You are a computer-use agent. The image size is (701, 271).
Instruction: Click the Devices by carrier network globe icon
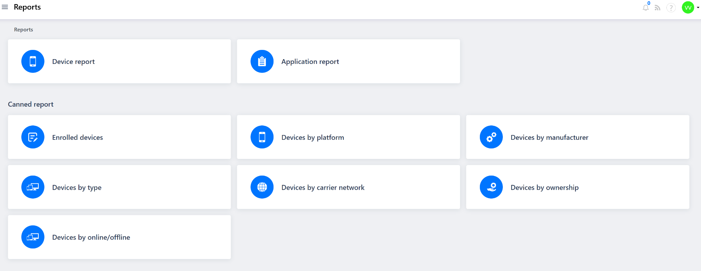(262, 187)
